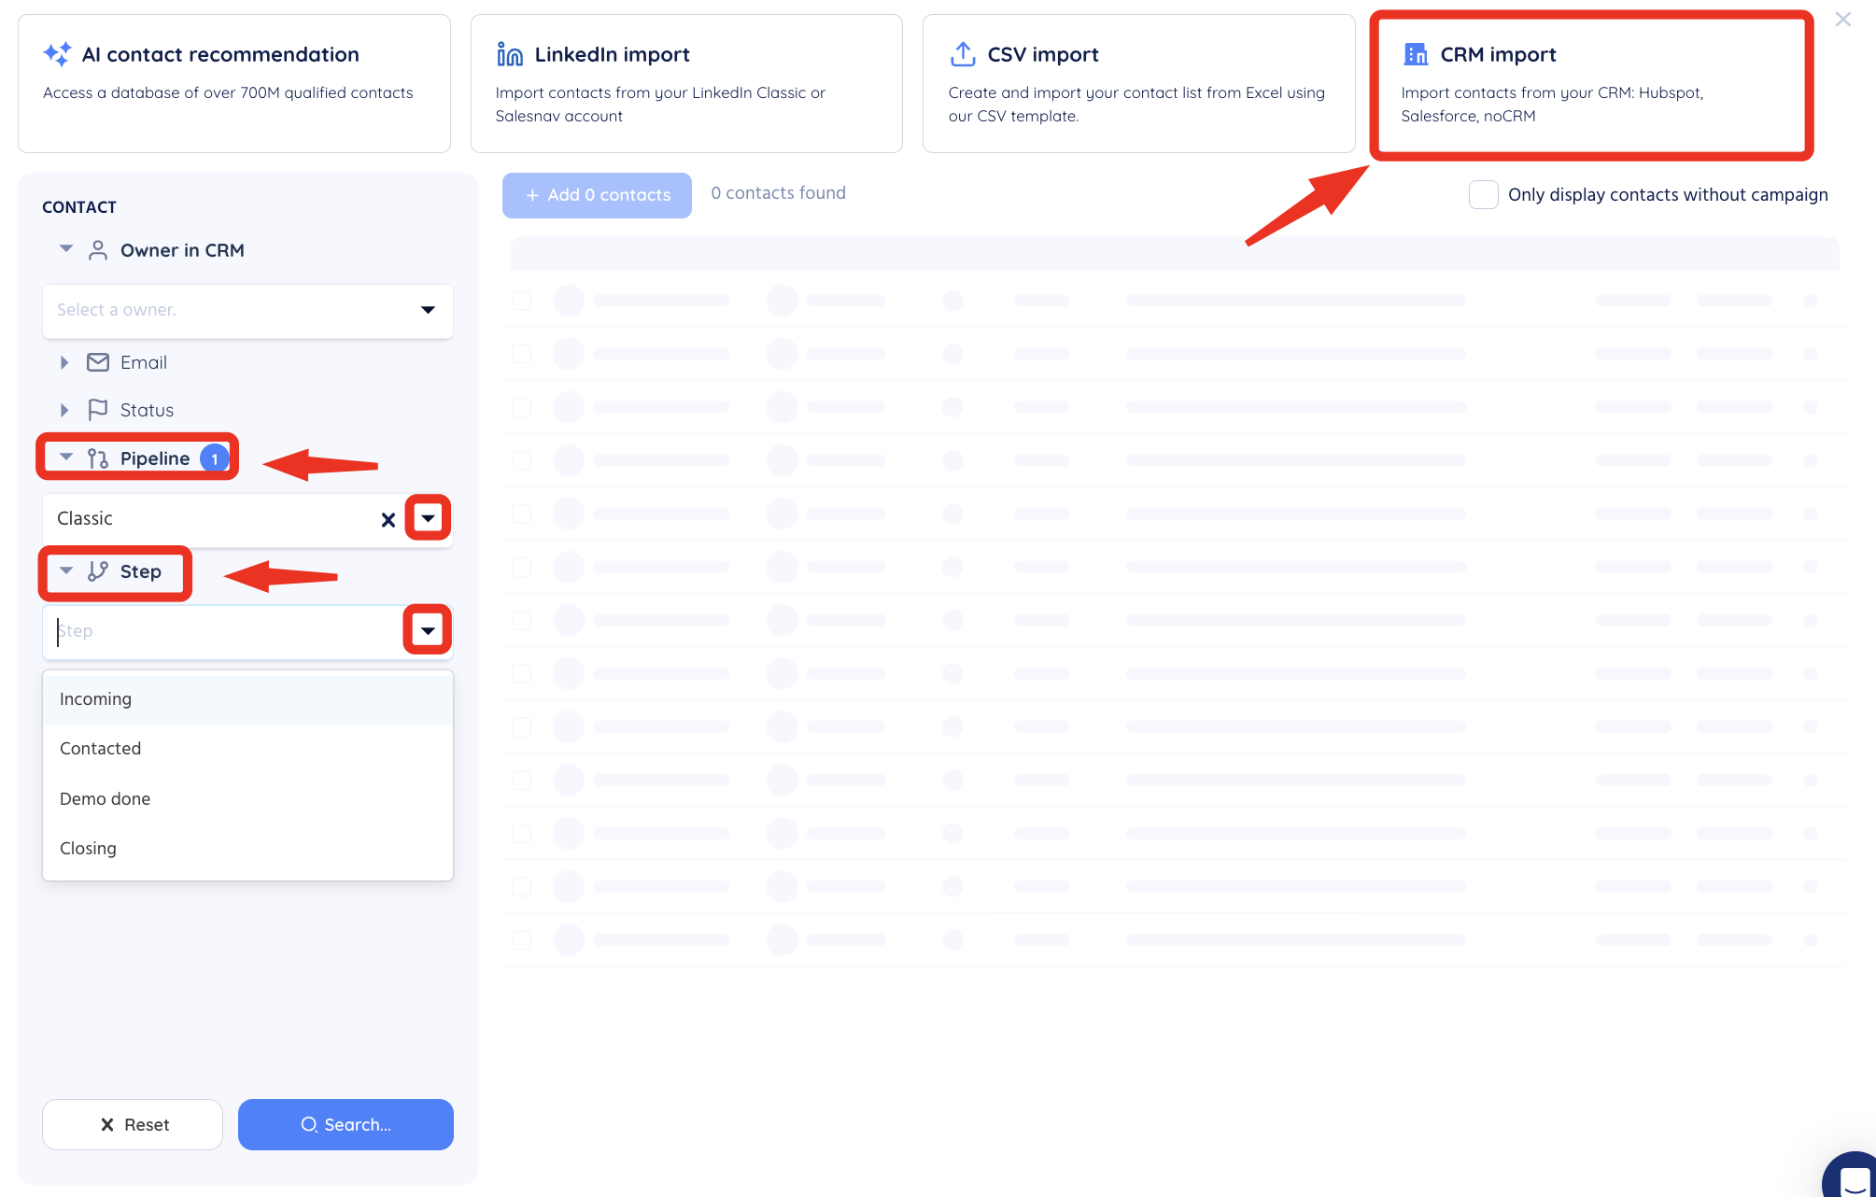Screen dimensions: 1876x1197
Task: Open the chat support widget
Action: [x=1853, y=1176]
